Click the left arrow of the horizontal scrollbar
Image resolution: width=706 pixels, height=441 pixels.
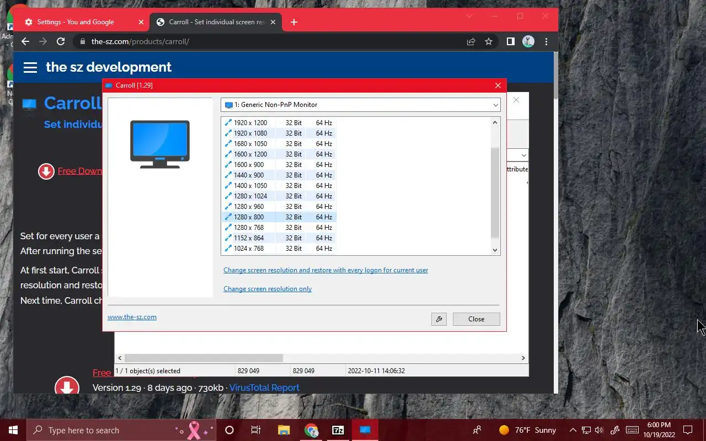click(x=120, y=358)
